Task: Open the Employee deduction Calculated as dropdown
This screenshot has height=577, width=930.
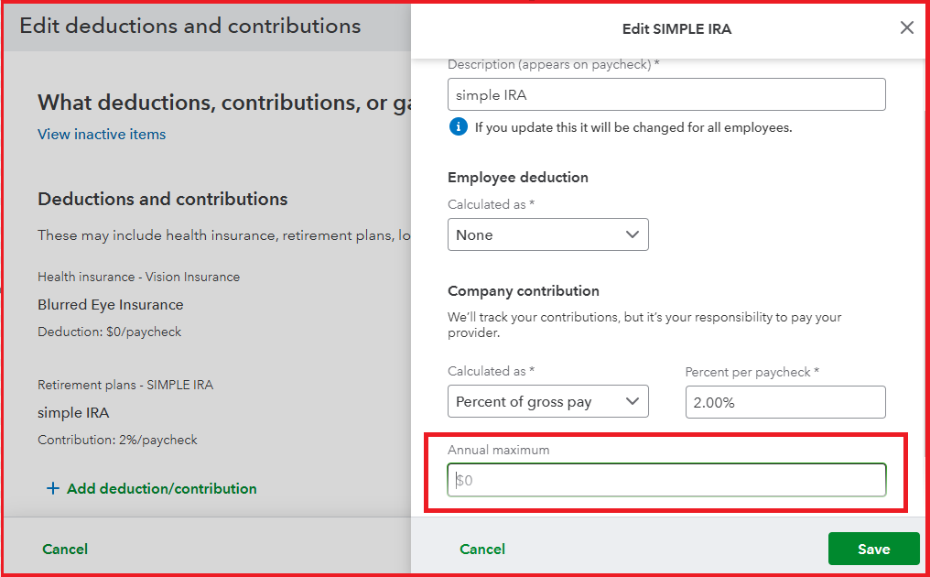Action: coord(547,234)
